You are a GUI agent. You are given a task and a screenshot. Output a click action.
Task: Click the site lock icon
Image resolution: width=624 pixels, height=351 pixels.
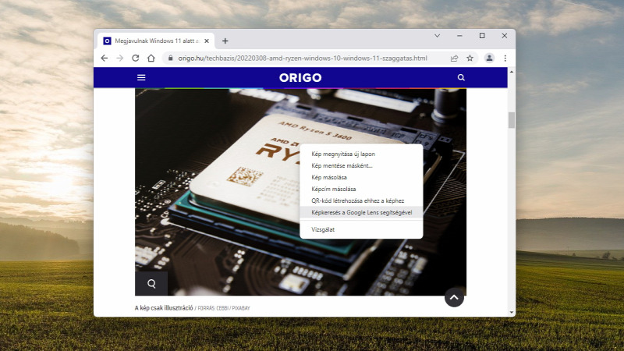(x=170, y=58)
